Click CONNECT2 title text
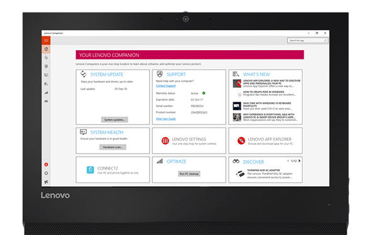This screenshot has width=371, height=235. 108,169
